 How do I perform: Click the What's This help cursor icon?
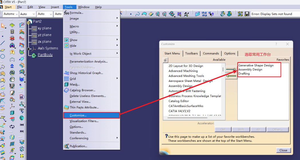[x=211, y=14]
